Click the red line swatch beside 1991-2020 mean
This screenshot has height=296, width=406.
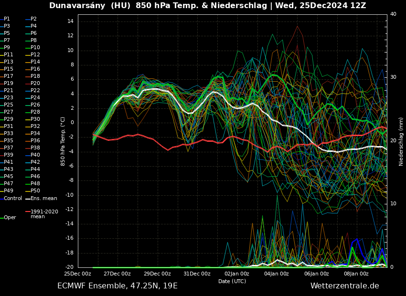pos(28,211)
